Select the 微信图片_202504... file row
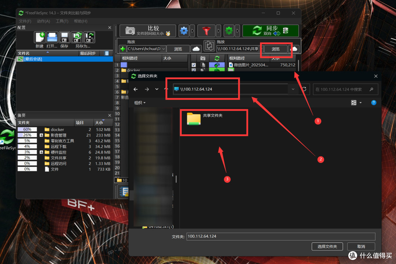396x264 pixels. (262, 65)
